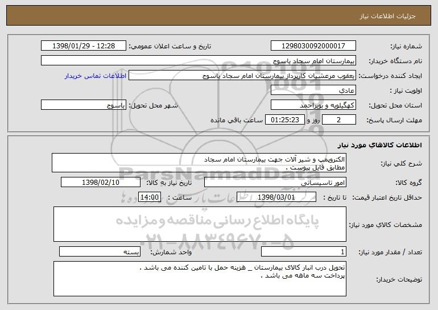Image resolution: width=438 pixels, height=310 pixels.
Task: Click the label واحد شمارش
Action: (171, 252)
